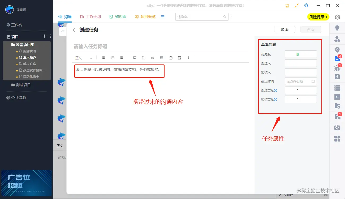Open the download box icon in right sidebar

(337, 127)
